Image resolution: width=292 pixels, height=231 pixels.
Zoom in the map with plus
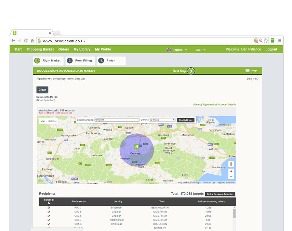(231, 171)
